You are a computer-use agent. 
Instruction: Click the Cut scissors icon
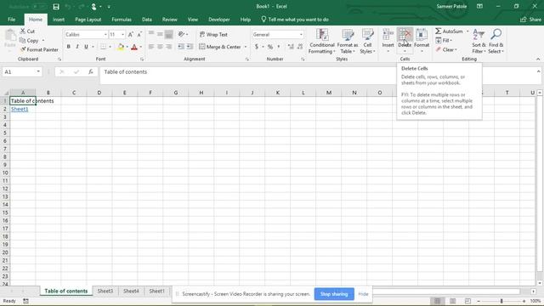pyautogui.click(x=23, y=31)
